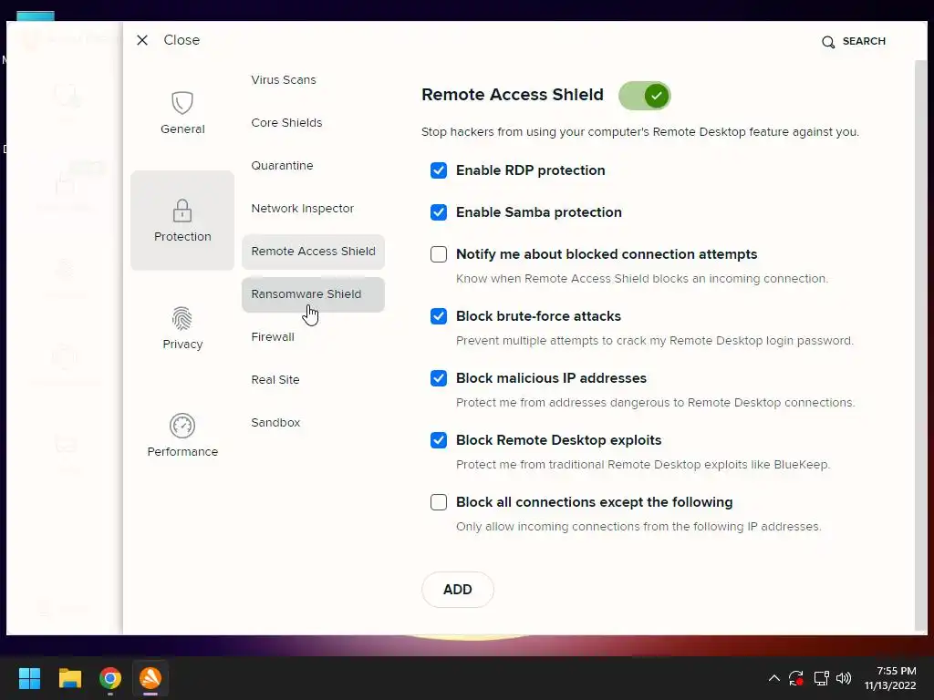
Task: Select Remote Access Shield menu item
Action: click(314, 252)
